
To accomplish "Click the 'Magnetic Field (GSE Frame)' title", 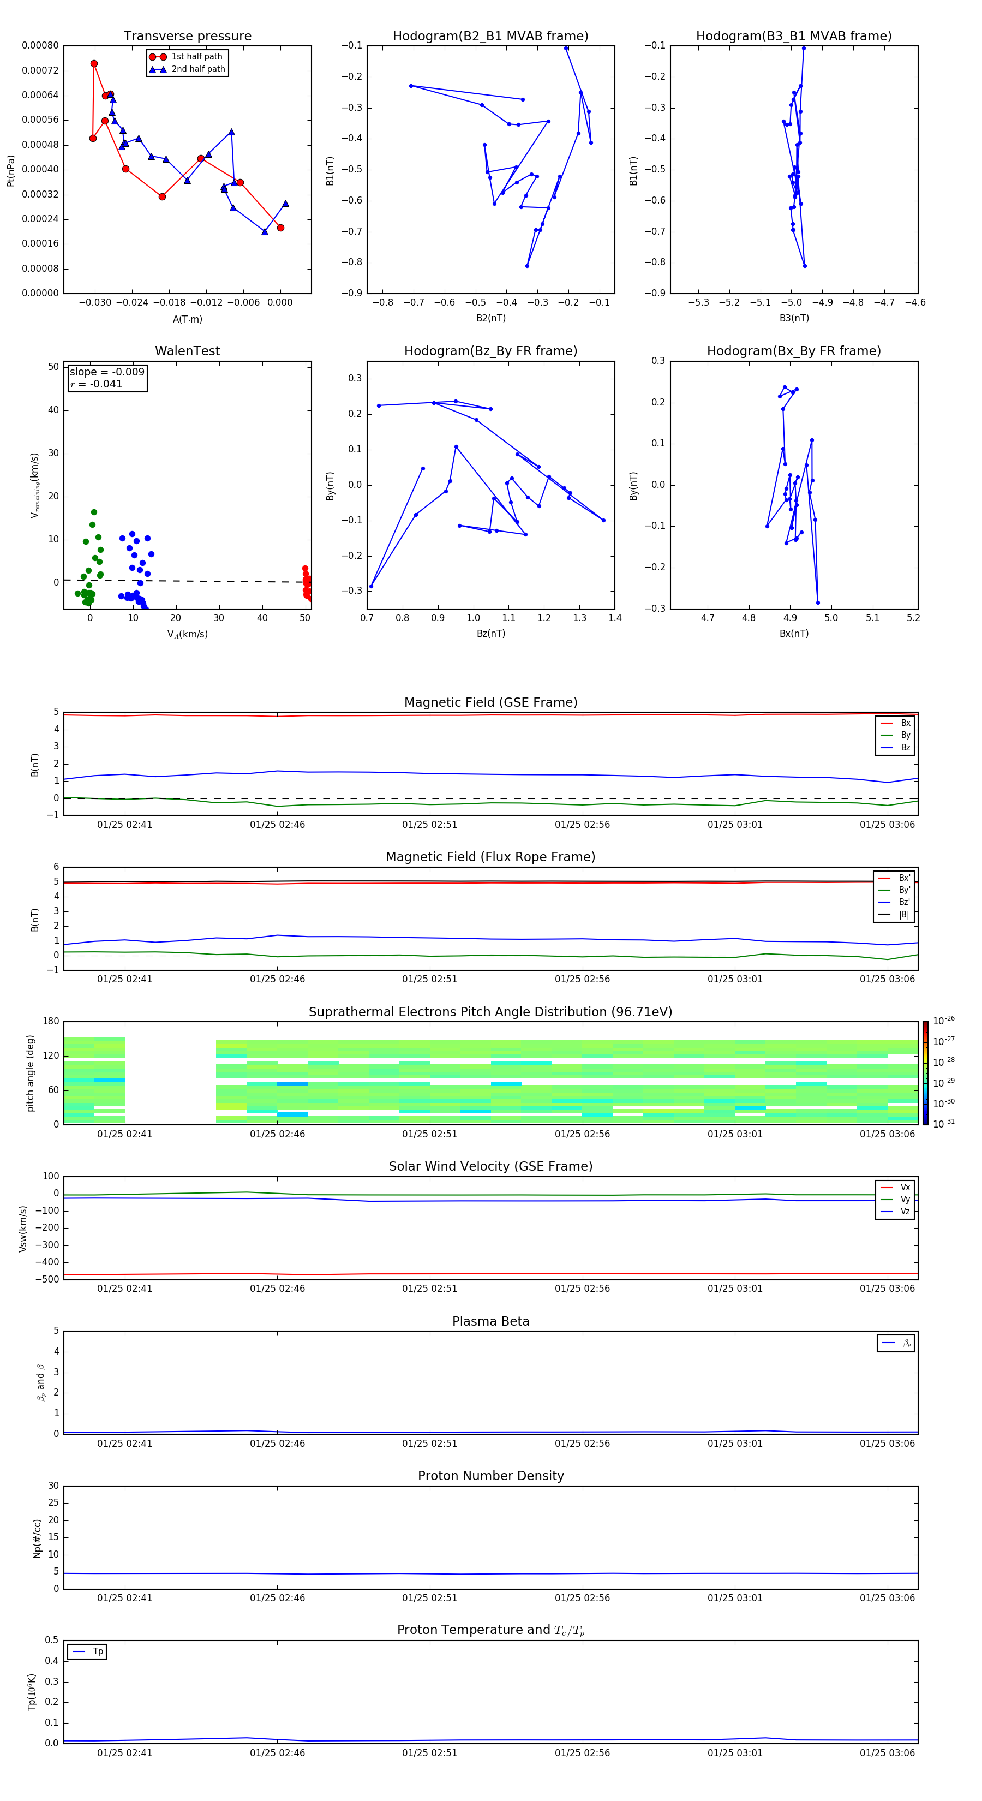I will pos(490,702).
